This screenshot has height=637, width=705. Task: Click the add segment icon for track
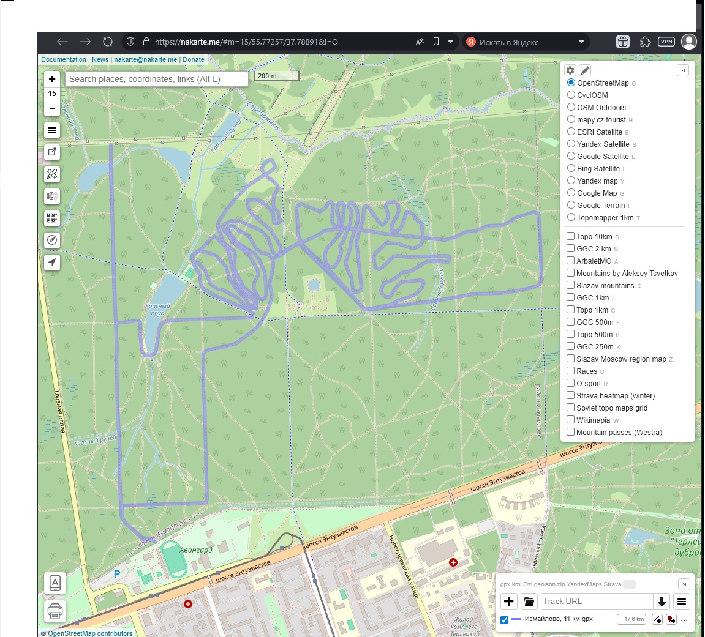point(657,619)
